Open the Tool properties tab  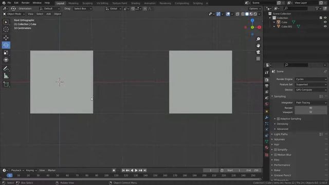point(267,72)
